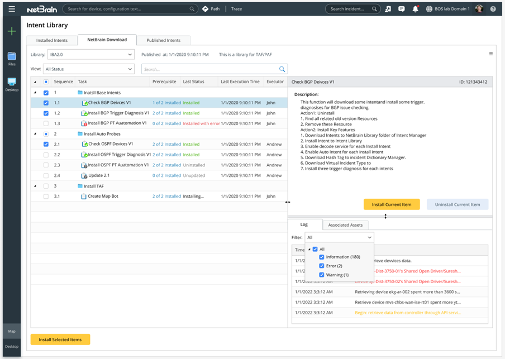Open the hamburger main menu
Viewport: 505px width, 359px height.
click(x=12, y=9)
